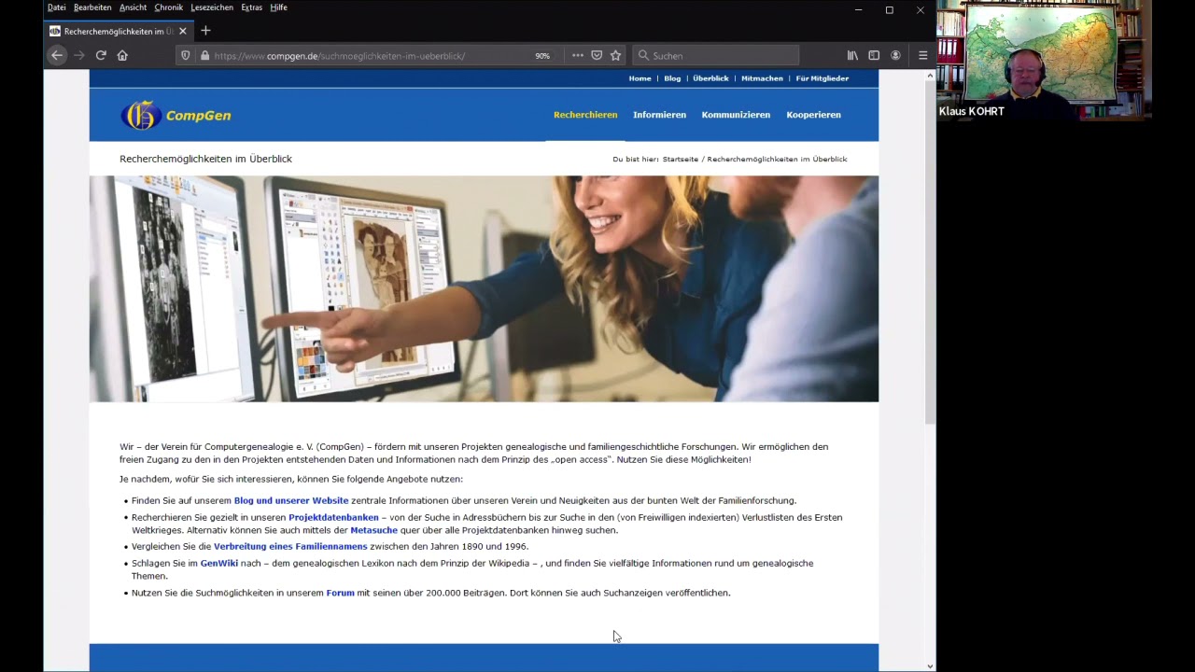Viewport: 1195px width, 672px height.
Task: Reload the current page
Action: click(101, 55)
